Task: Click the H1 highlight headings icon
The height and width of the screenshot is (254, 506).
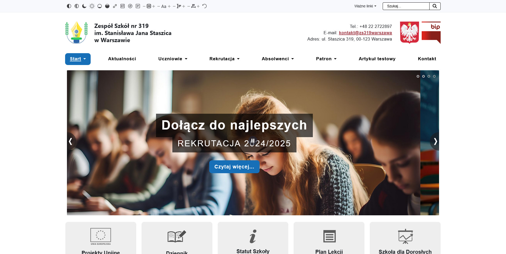Action: click(123, 6)
